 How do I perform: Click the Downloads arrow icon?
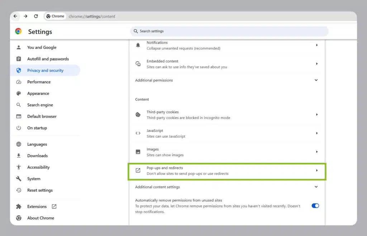(19, 156)
